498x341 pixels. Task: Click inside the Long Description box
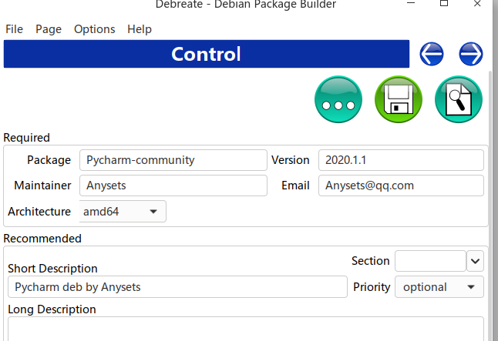(x=246, y=329)
